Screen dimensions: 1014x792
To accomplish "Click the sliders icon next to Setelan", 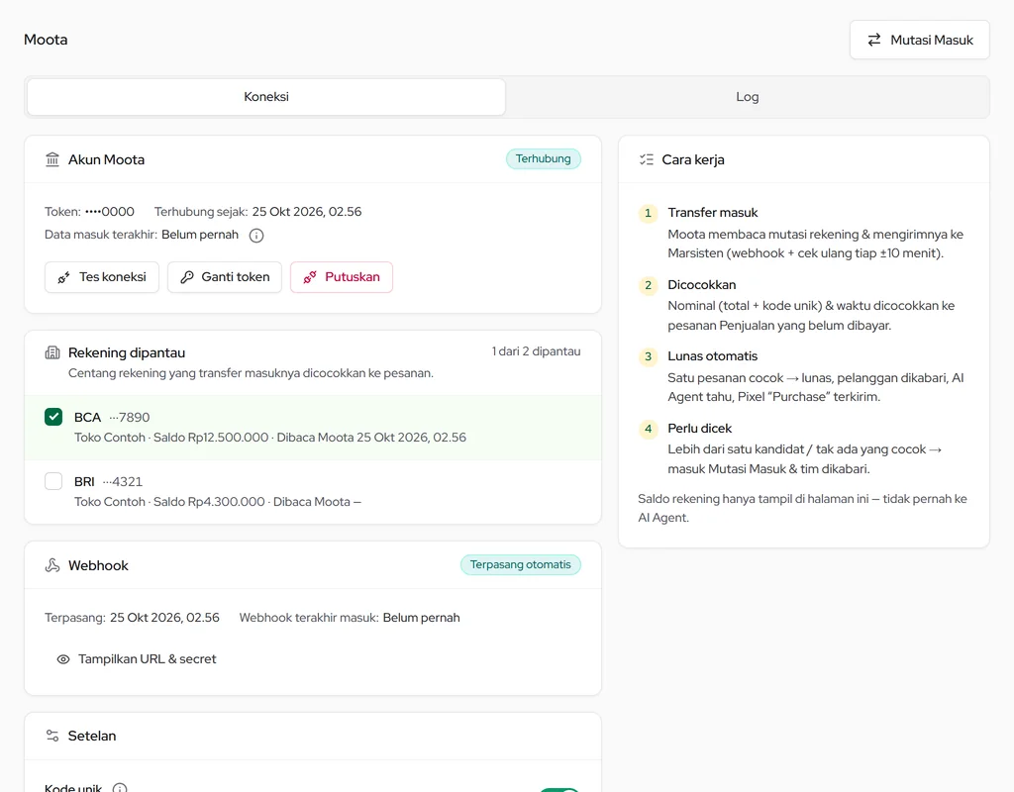I will click(x=52, y=736).
